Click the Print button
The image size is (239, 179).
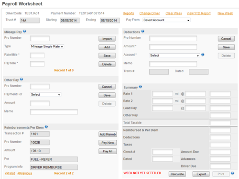[221, 174]
